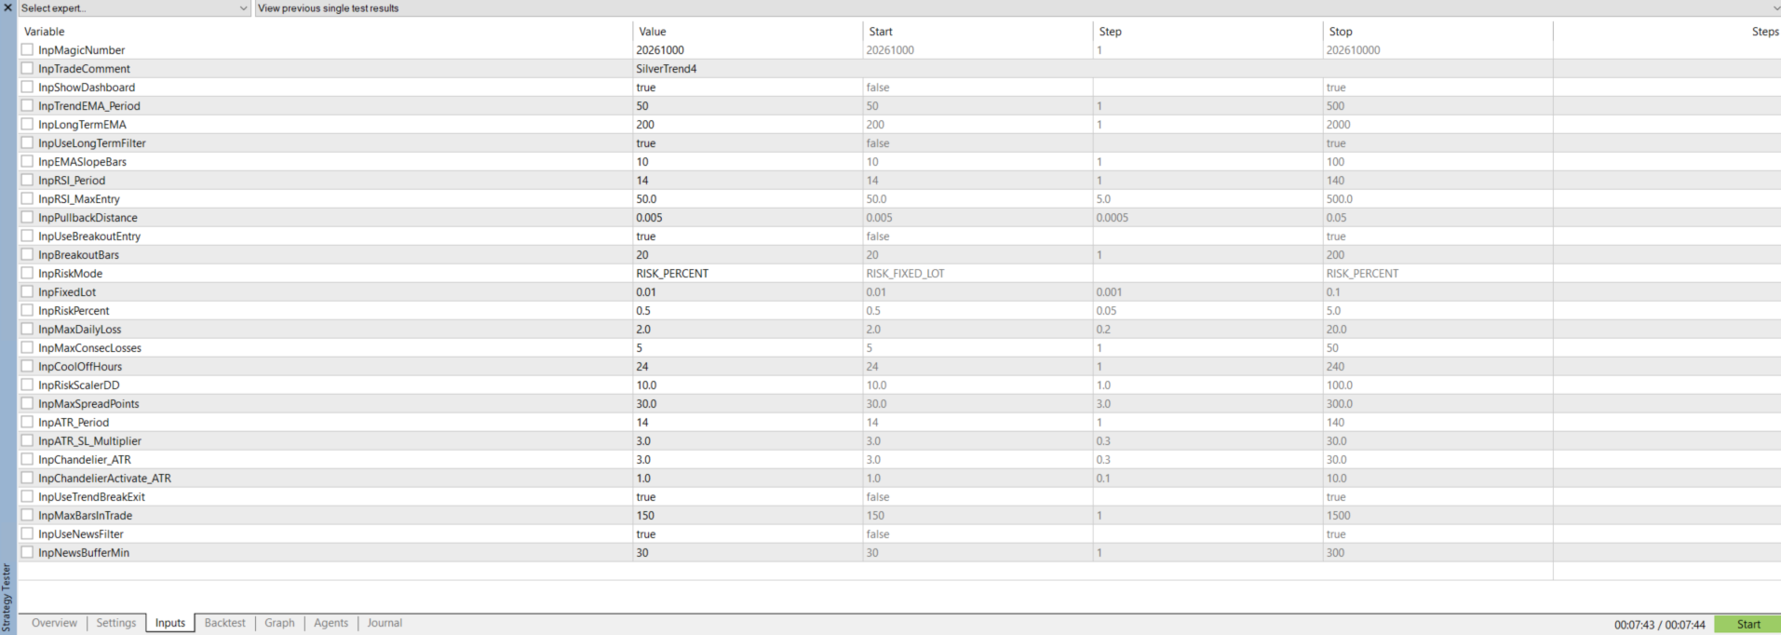Open the Select expert dropdown
Screen dimensions: 1781x635
coord(135,8)
